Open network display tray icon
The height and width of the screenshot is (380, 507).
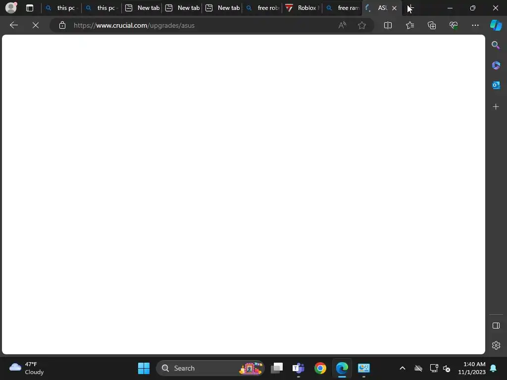[434, 368]
